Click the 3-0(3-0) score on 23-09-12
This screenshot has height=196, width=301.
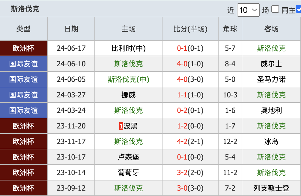[x=190, y=188]
